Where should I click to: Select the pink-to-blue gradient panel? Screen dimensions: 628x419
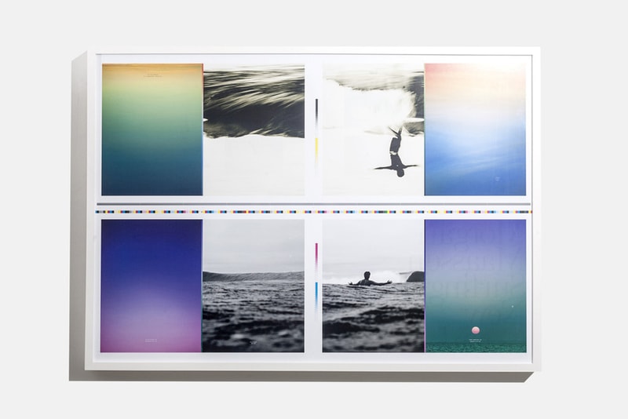click(x=475, y=129)
